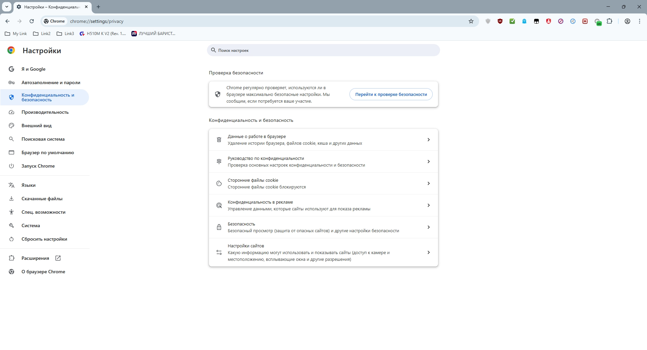Screen dimensions: 647x350
Task: Open "Автозаполнение и пароли" sidebar item
Action: 51,82
